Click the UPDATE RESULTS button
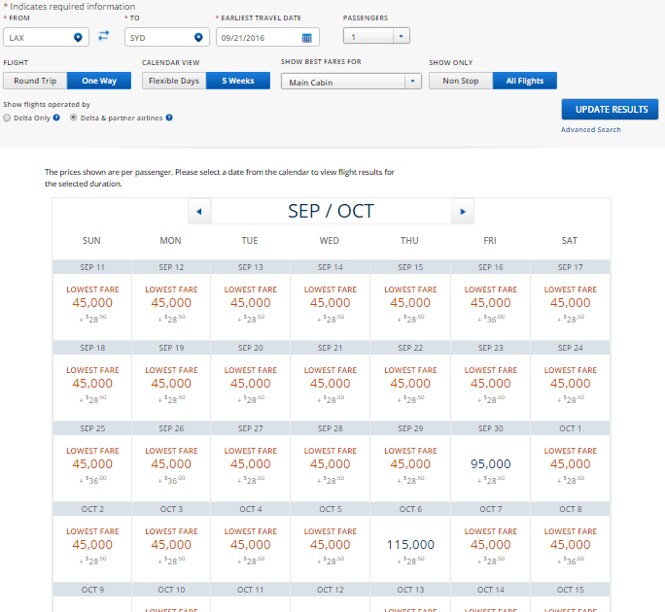The width and height of the screenshot is (665, 612). (610, 110)
